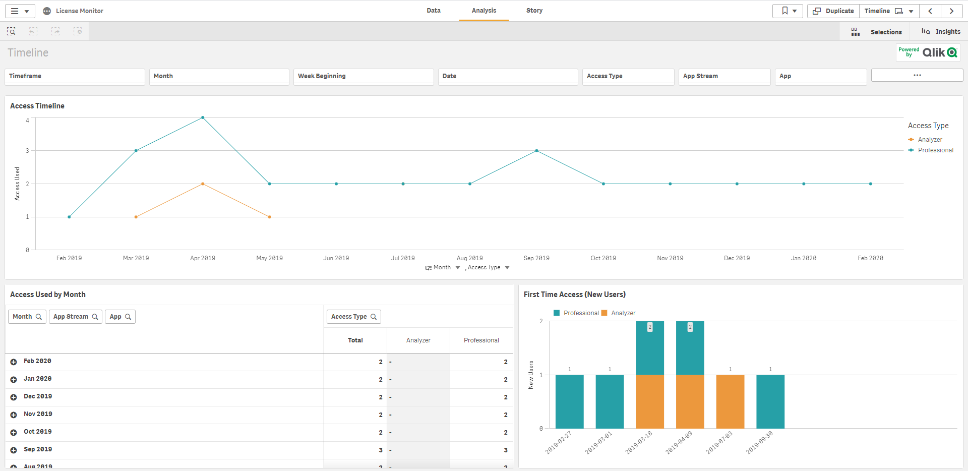The image size is (968, 471).
Task: Click the Sep 2019 Professional data point
Action: click(536, 151)
